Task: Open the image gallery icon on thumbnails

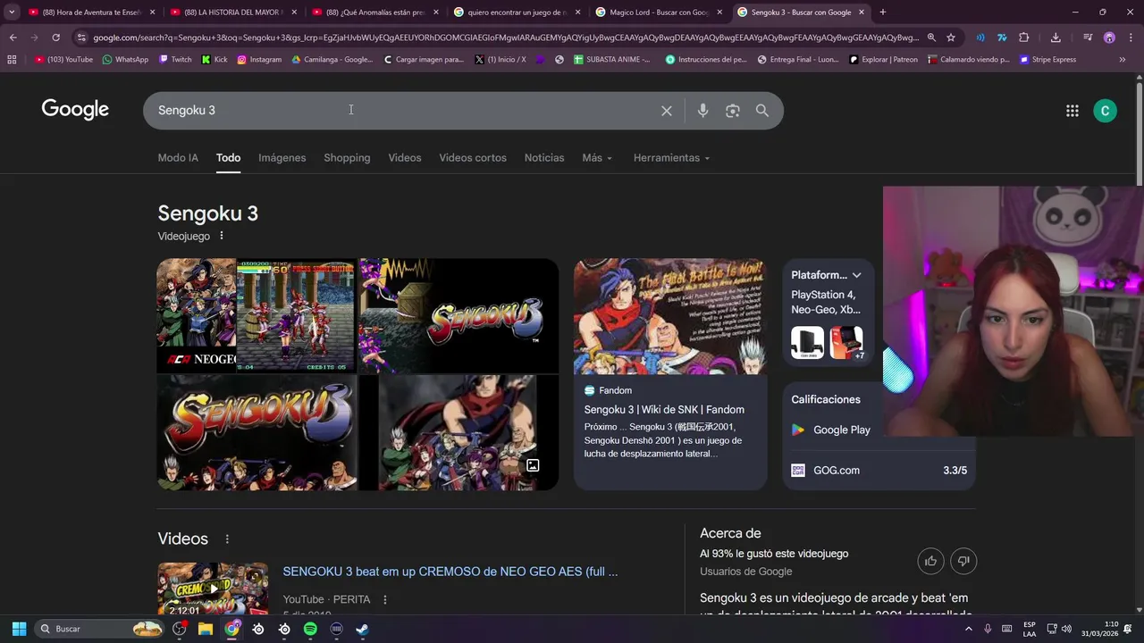Action: (533, 465)
